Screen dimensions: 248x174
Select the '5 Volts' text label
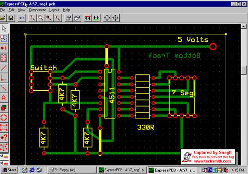click(193, 40)
